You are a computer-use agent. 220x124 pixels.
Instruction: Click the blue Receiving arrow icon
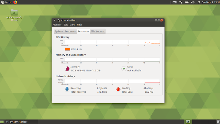coord(67,89)
